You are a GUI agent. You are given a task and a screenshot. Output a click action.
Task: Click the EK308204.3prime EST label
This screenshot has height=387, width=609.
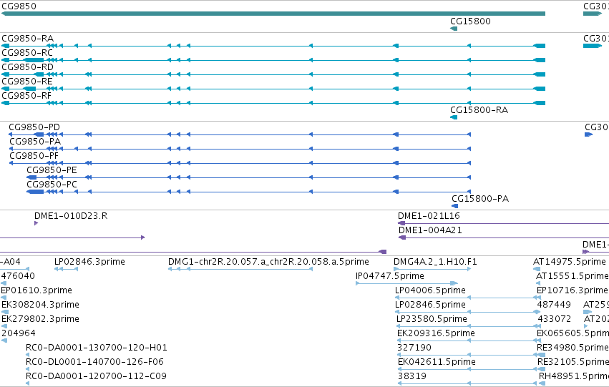coord(40,305)
